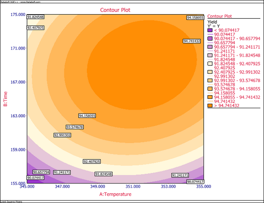This screenshot has height=203, width=264.
Task: Select the top-left 91.824548 contour label
Action: [x=35, y=17]
